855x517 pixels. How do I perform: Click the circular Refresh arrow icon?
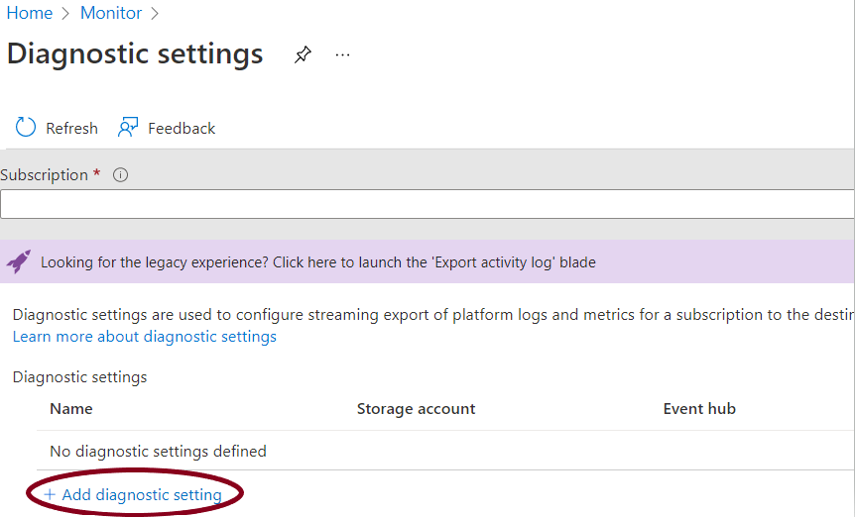(26, 128)
